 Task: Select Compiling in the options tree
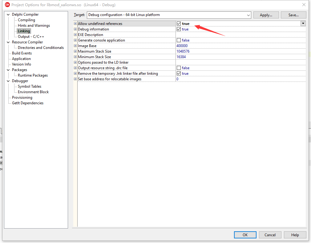click(x=26, y=20)
